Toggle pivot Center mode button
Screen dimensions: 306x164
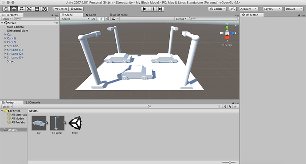coord(61,9)
